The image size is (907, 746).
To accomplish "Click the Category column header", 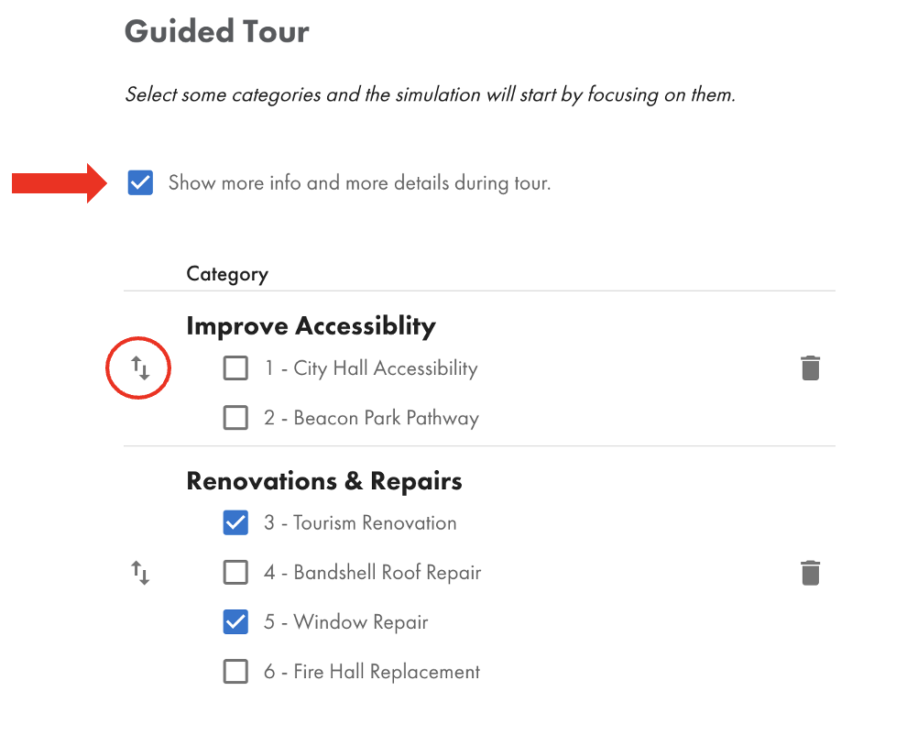I will point(227,274).
